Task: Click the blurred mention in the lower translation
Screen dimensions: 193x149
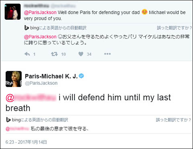Action: [17, 129]
